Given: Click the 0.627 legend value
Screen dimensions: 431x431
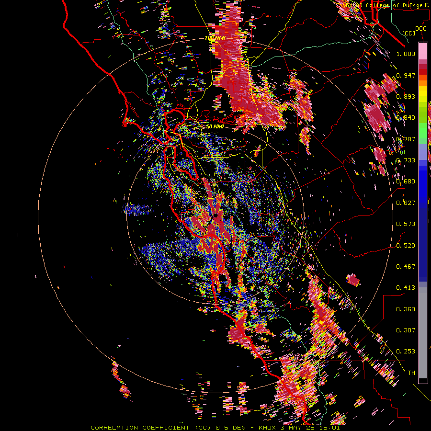Looking at the screenshot, I should (406, 203).
